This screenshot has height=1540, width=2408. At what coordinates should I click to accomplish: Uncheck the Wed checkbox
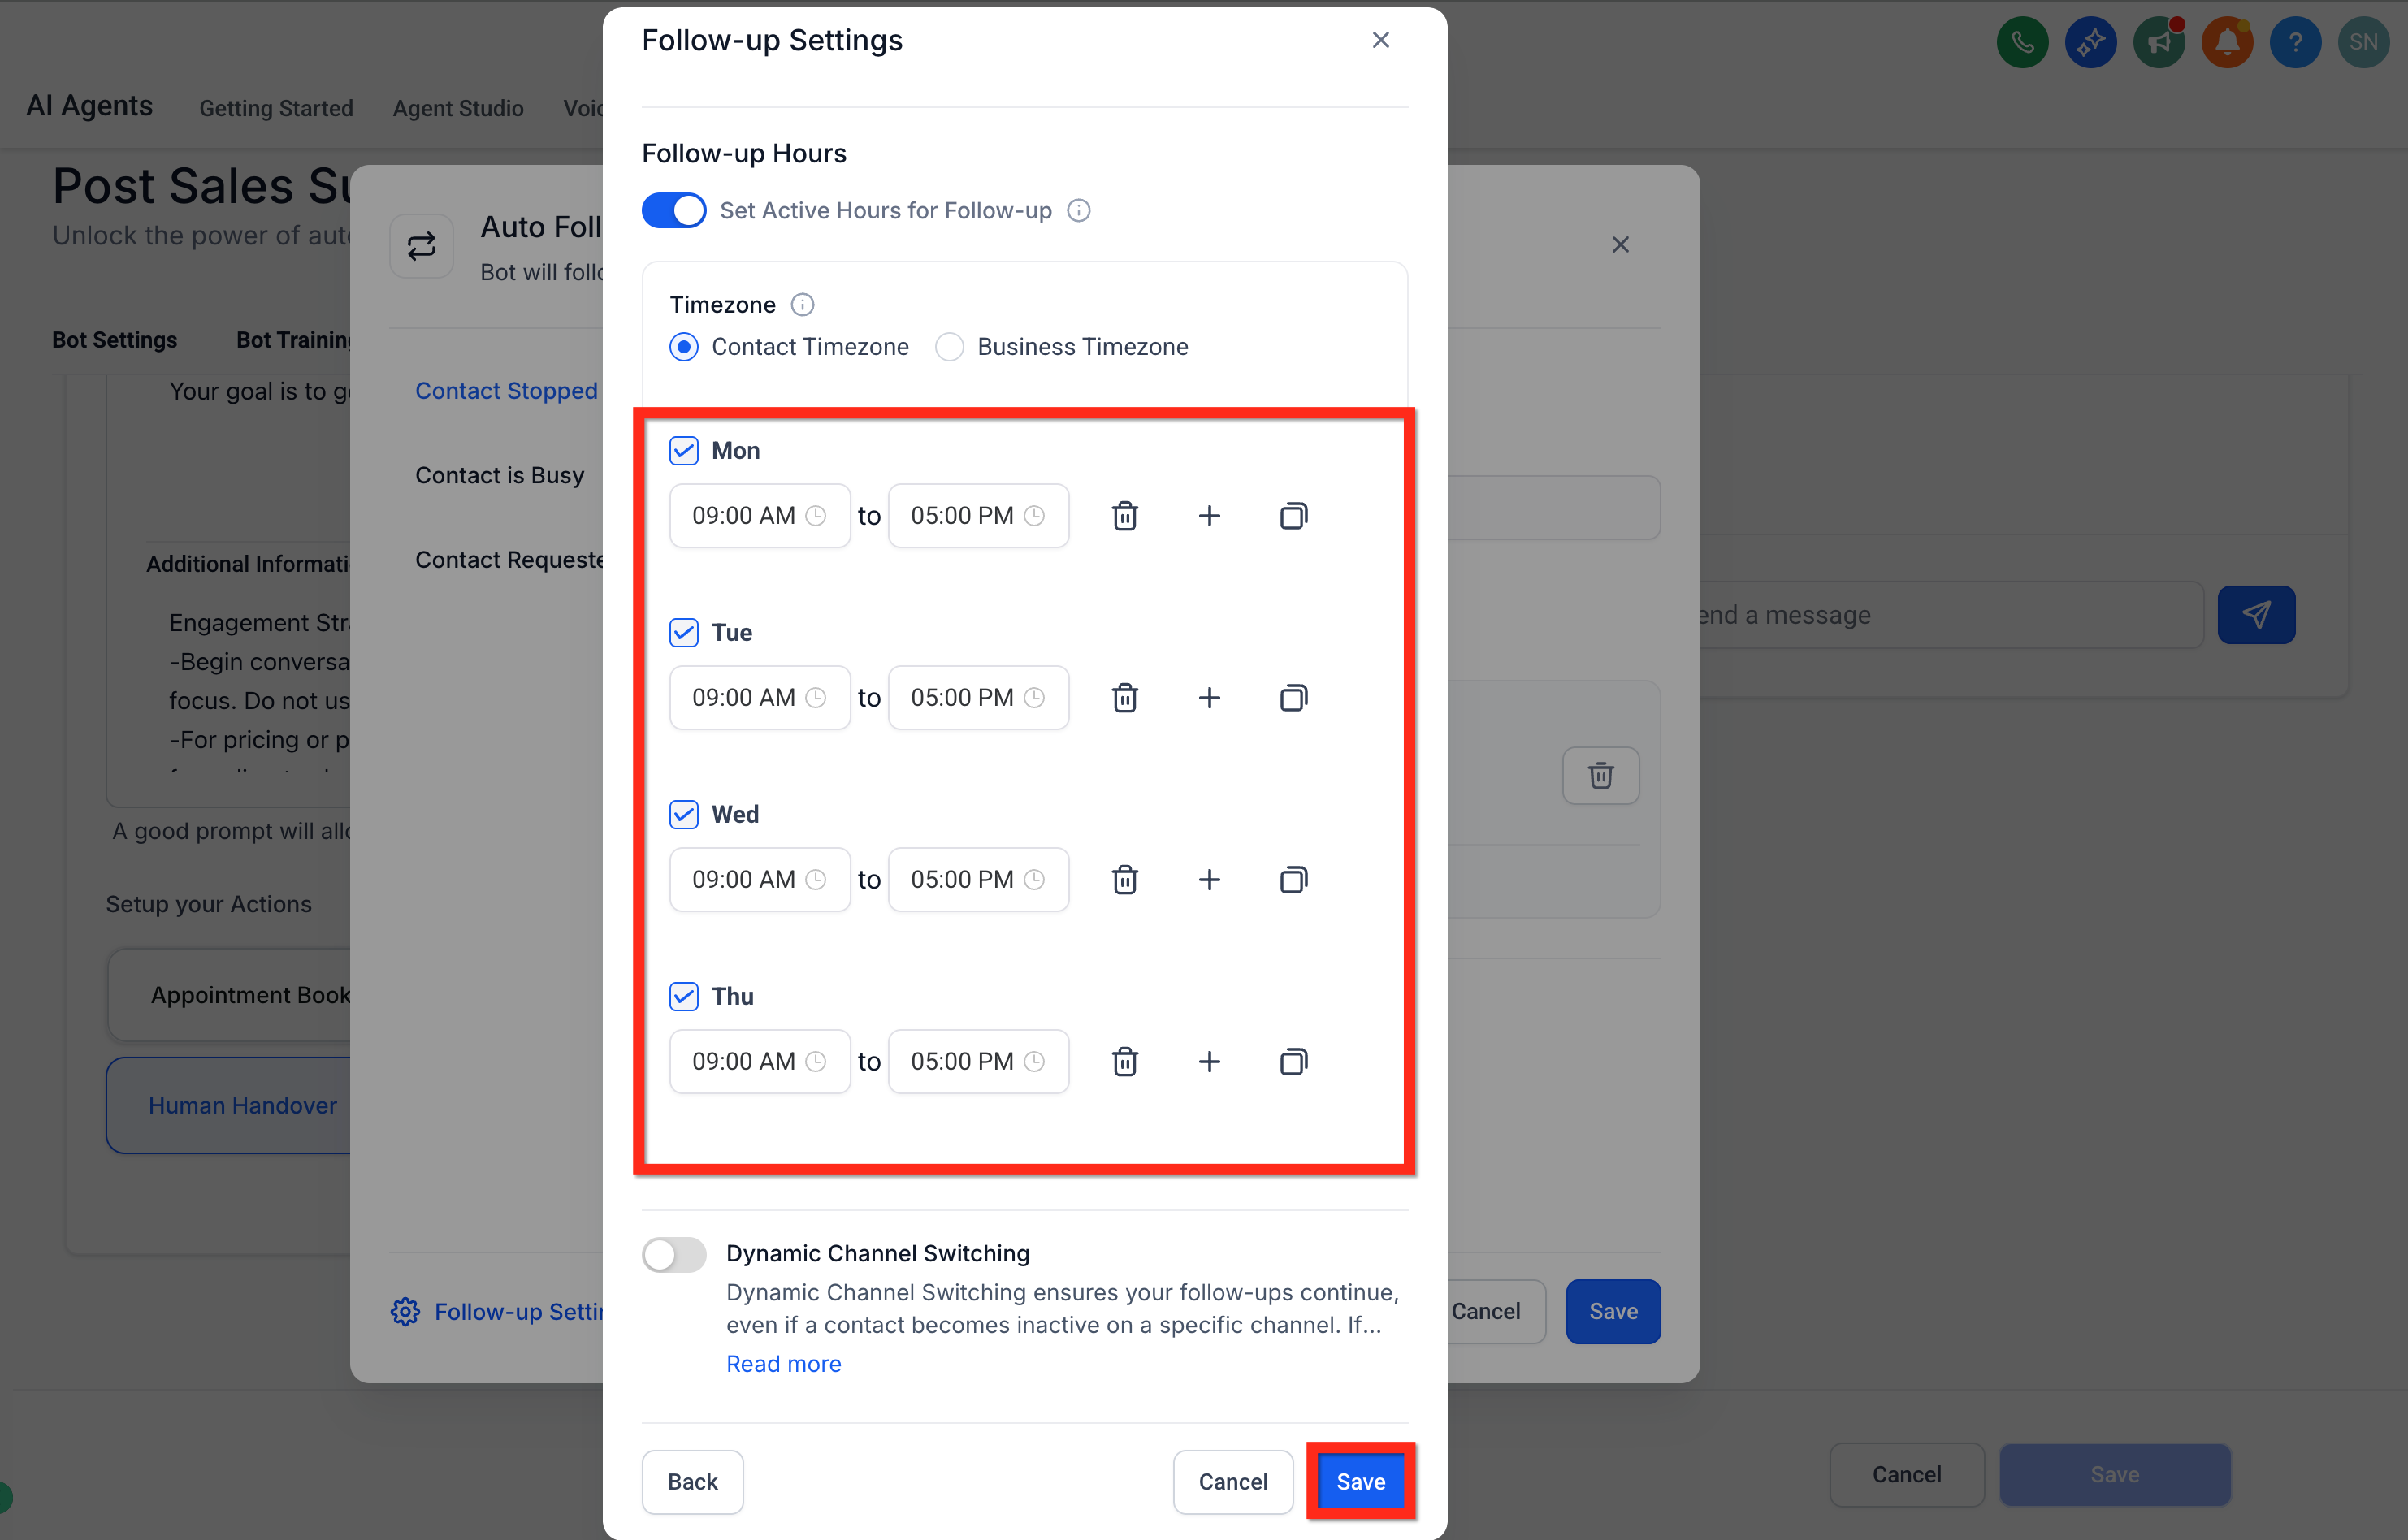pos(684,815)
